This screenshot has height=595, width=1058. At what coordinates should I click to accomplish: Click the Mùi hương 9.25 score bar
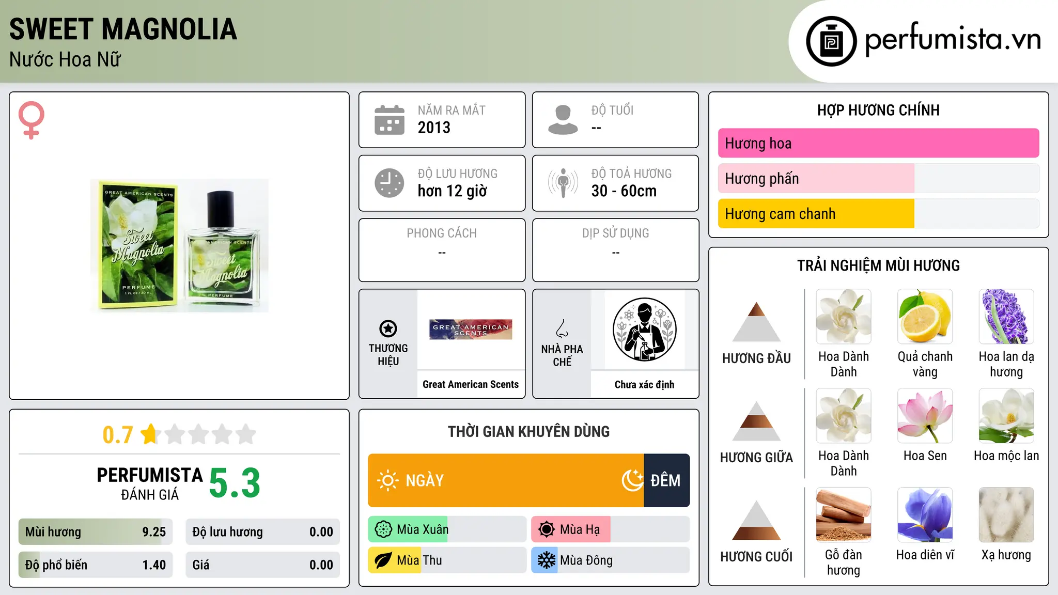pos(96,532)
